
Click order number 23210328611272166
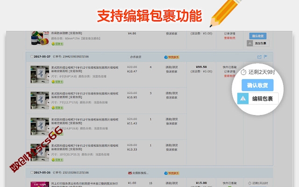pyautogui.click(x=76, y=173)
